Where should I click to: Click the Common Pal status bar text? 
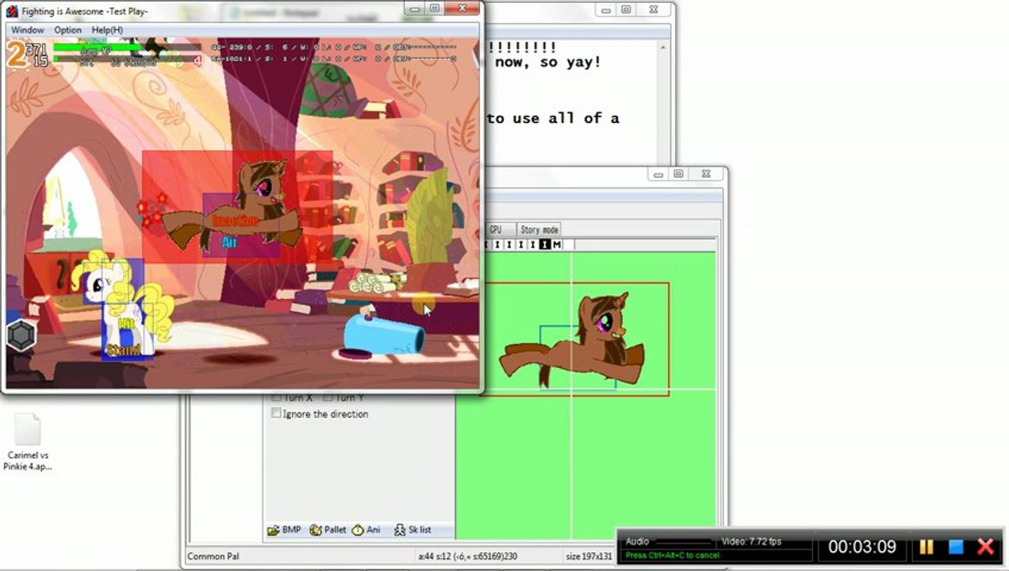click(214, 556)
